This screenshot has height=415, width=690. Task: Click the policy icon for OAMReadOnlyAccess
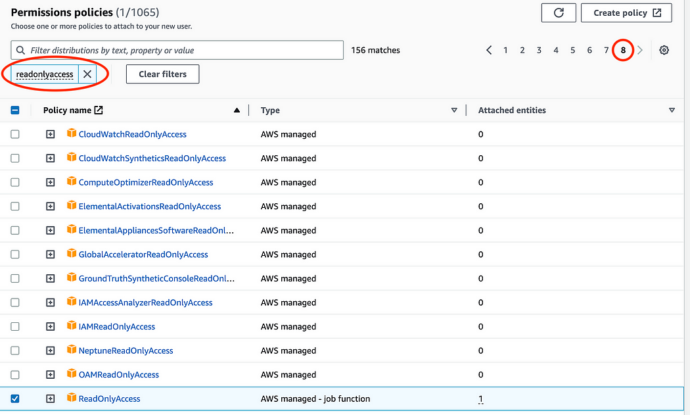tap(71, 374)
